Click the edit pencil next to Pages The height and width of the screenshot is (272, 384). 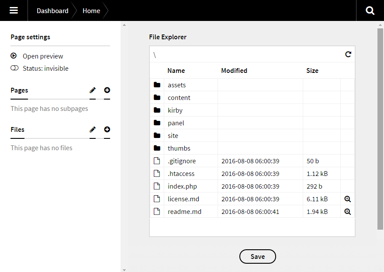click(x=93, y=90)
